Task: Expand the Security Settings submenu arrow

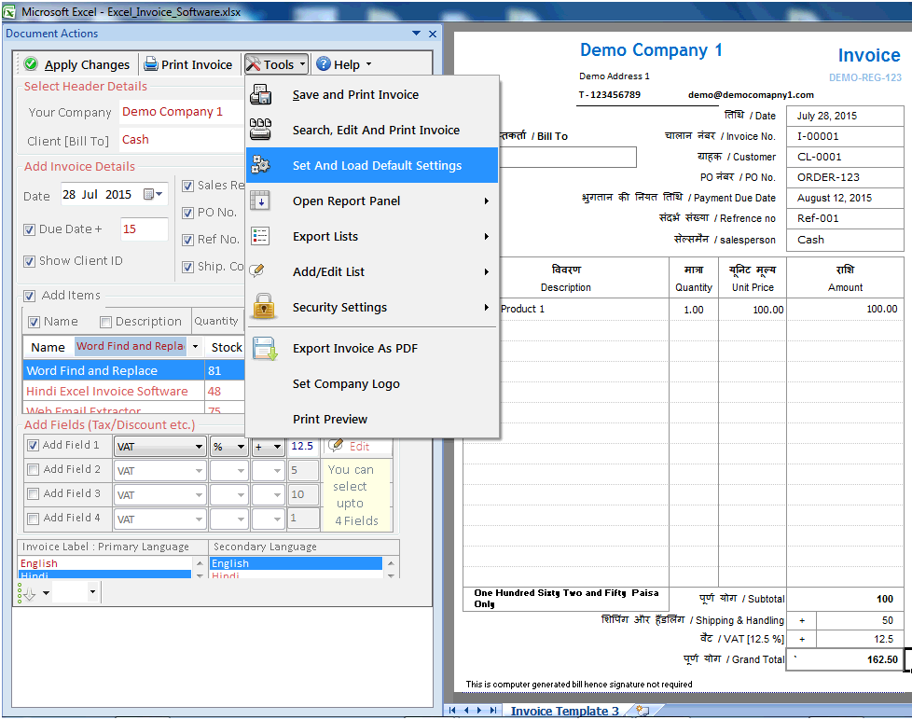Action: click(486, 307)
